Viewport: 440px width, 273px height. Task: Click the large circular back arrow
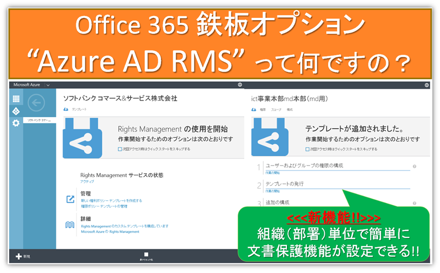click(x=36, y=102)
